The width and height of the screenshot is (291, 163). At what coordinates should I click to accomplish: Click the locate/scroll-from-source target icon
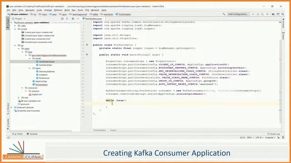[x=62, y=19]
